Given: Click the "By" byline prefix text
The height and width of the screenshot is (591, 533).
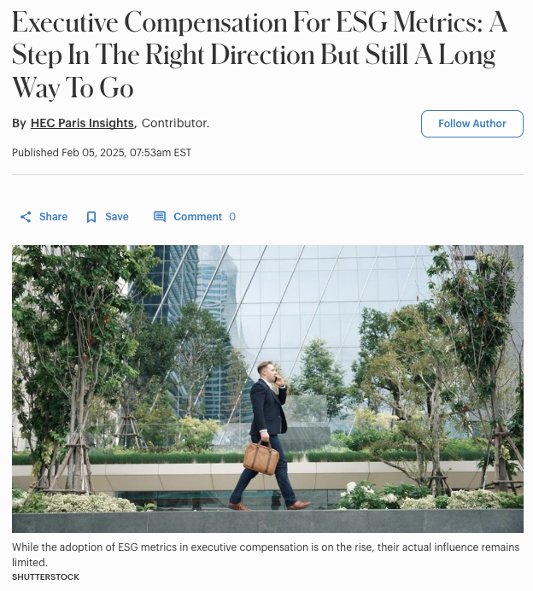Looking at the screenshot, I should 19,123.
